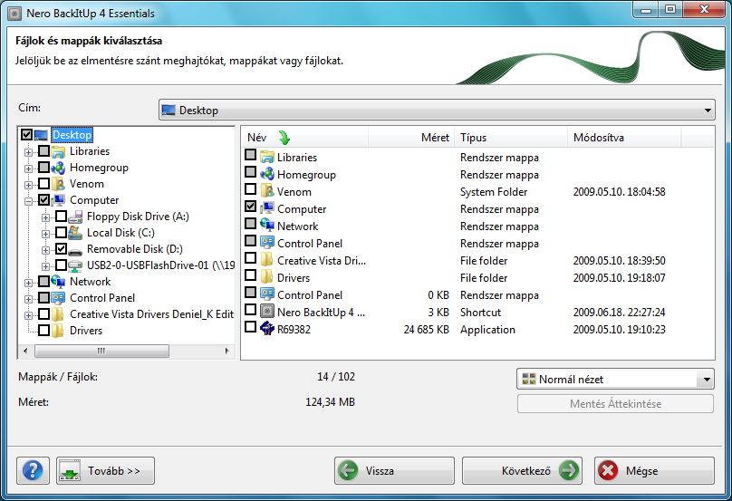The image size is (732, 501).
Task: Click the Következő button
Action: 522,471
